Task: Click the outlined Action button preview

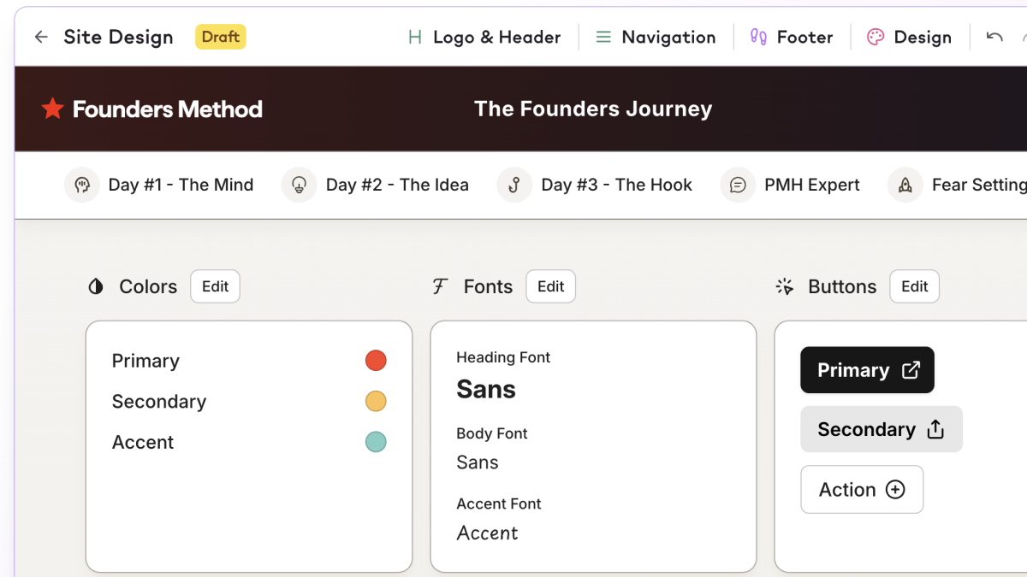Action: (862, 490)
